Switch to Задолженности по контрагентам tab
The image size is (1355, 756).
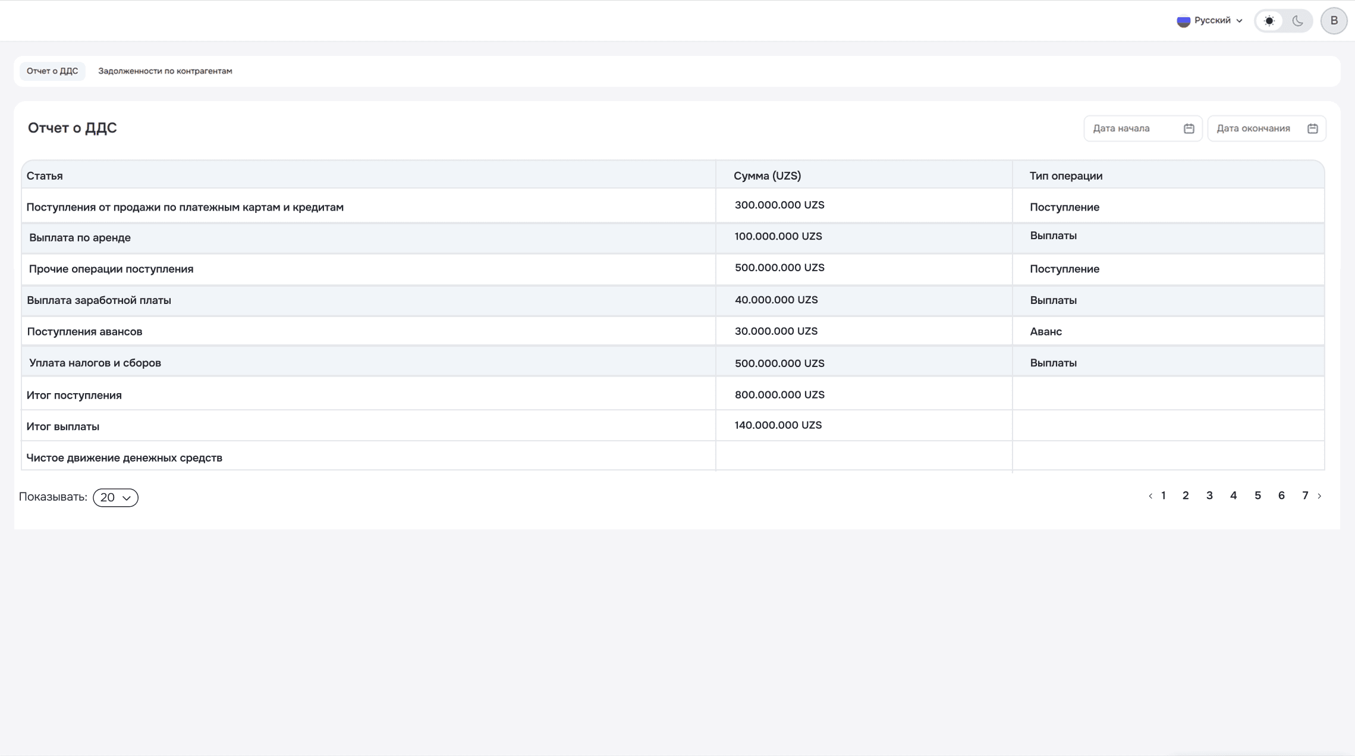coord(165,71)
